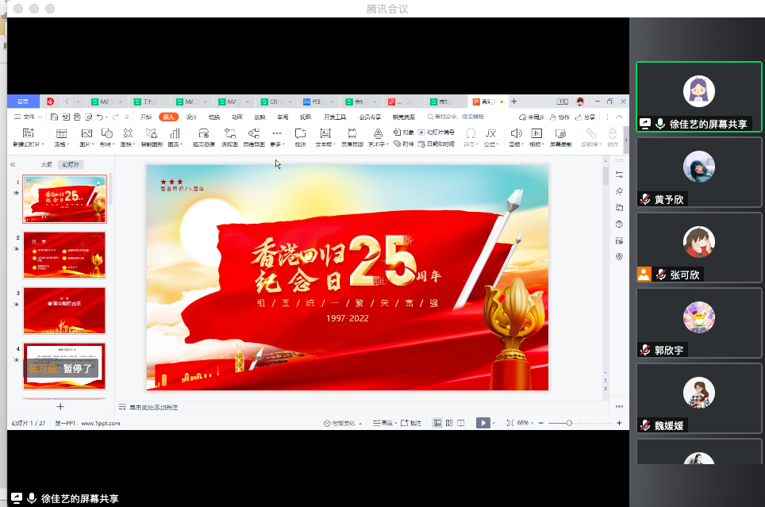Image resolution: width=765 pixels, height=507 pixels.
Task: Switch to the 设计 (Design) ribbon tab
Action: point(191,117)
